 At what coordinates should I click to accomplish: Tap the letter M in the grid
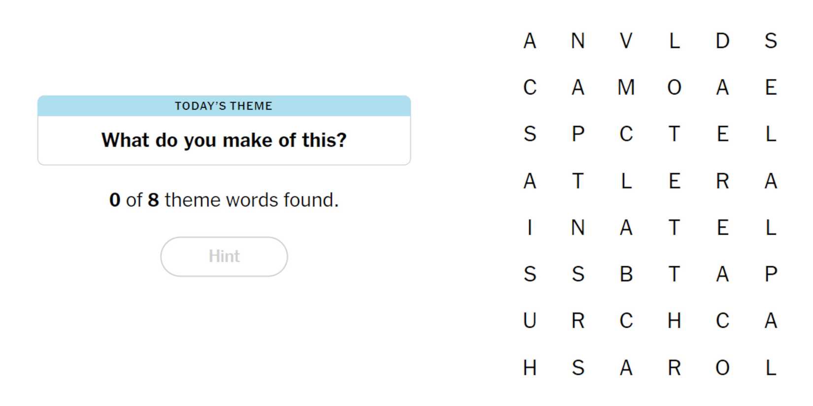point(626,88)
